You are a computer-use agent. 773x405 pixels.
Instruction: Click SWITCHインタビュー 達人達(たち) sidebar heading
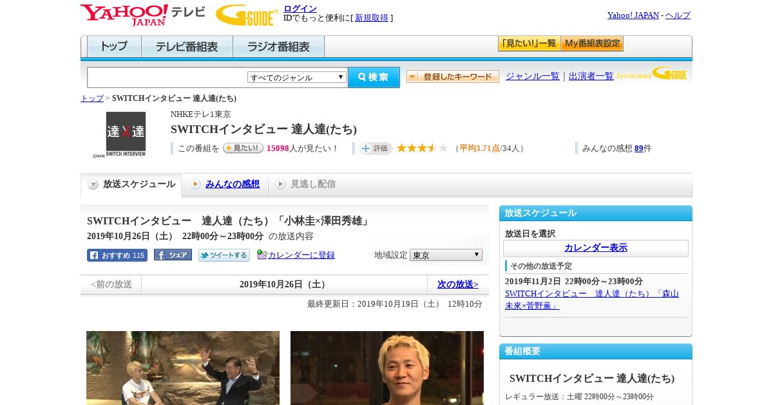coord(592,378)
